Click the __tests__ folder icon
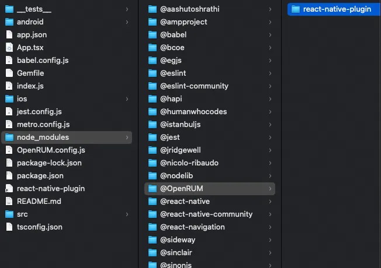 (x=9, y=9)
